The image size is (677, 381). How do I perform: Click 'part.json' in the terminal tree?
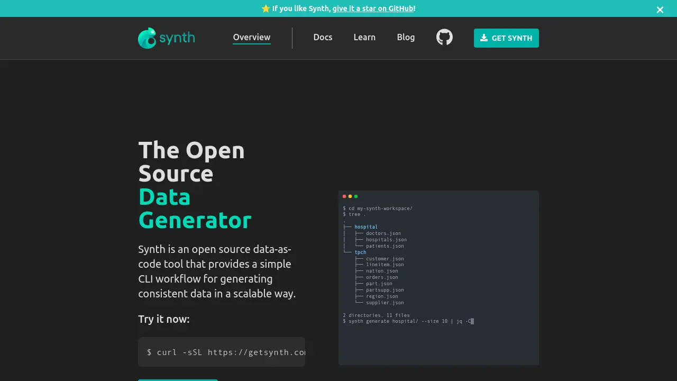pos(379,284)
